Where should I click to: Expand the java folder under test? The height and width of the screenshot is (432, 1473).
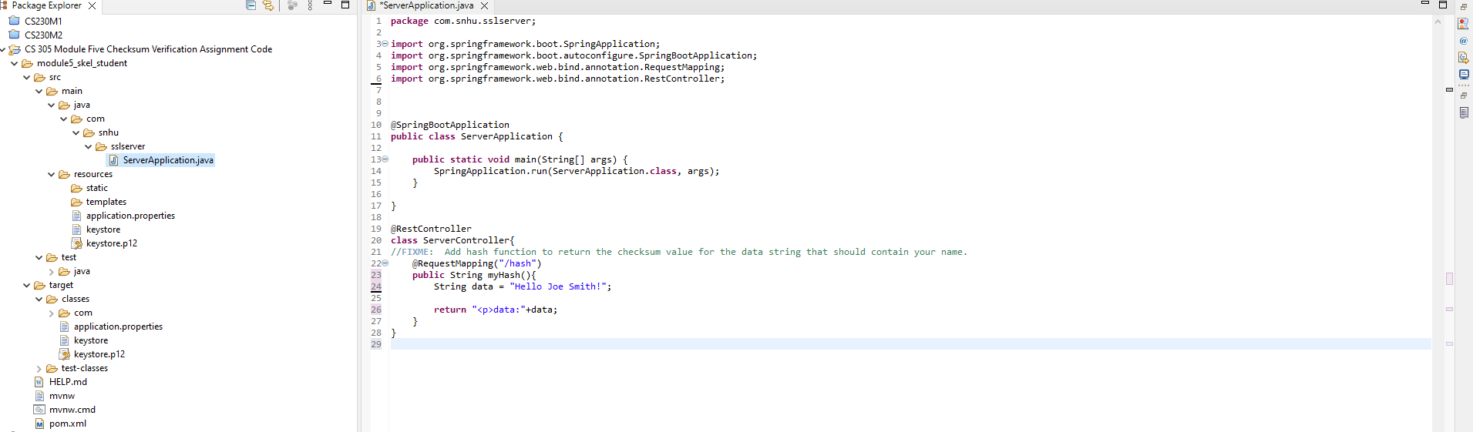pyautogui.click(x=52, y=271)
